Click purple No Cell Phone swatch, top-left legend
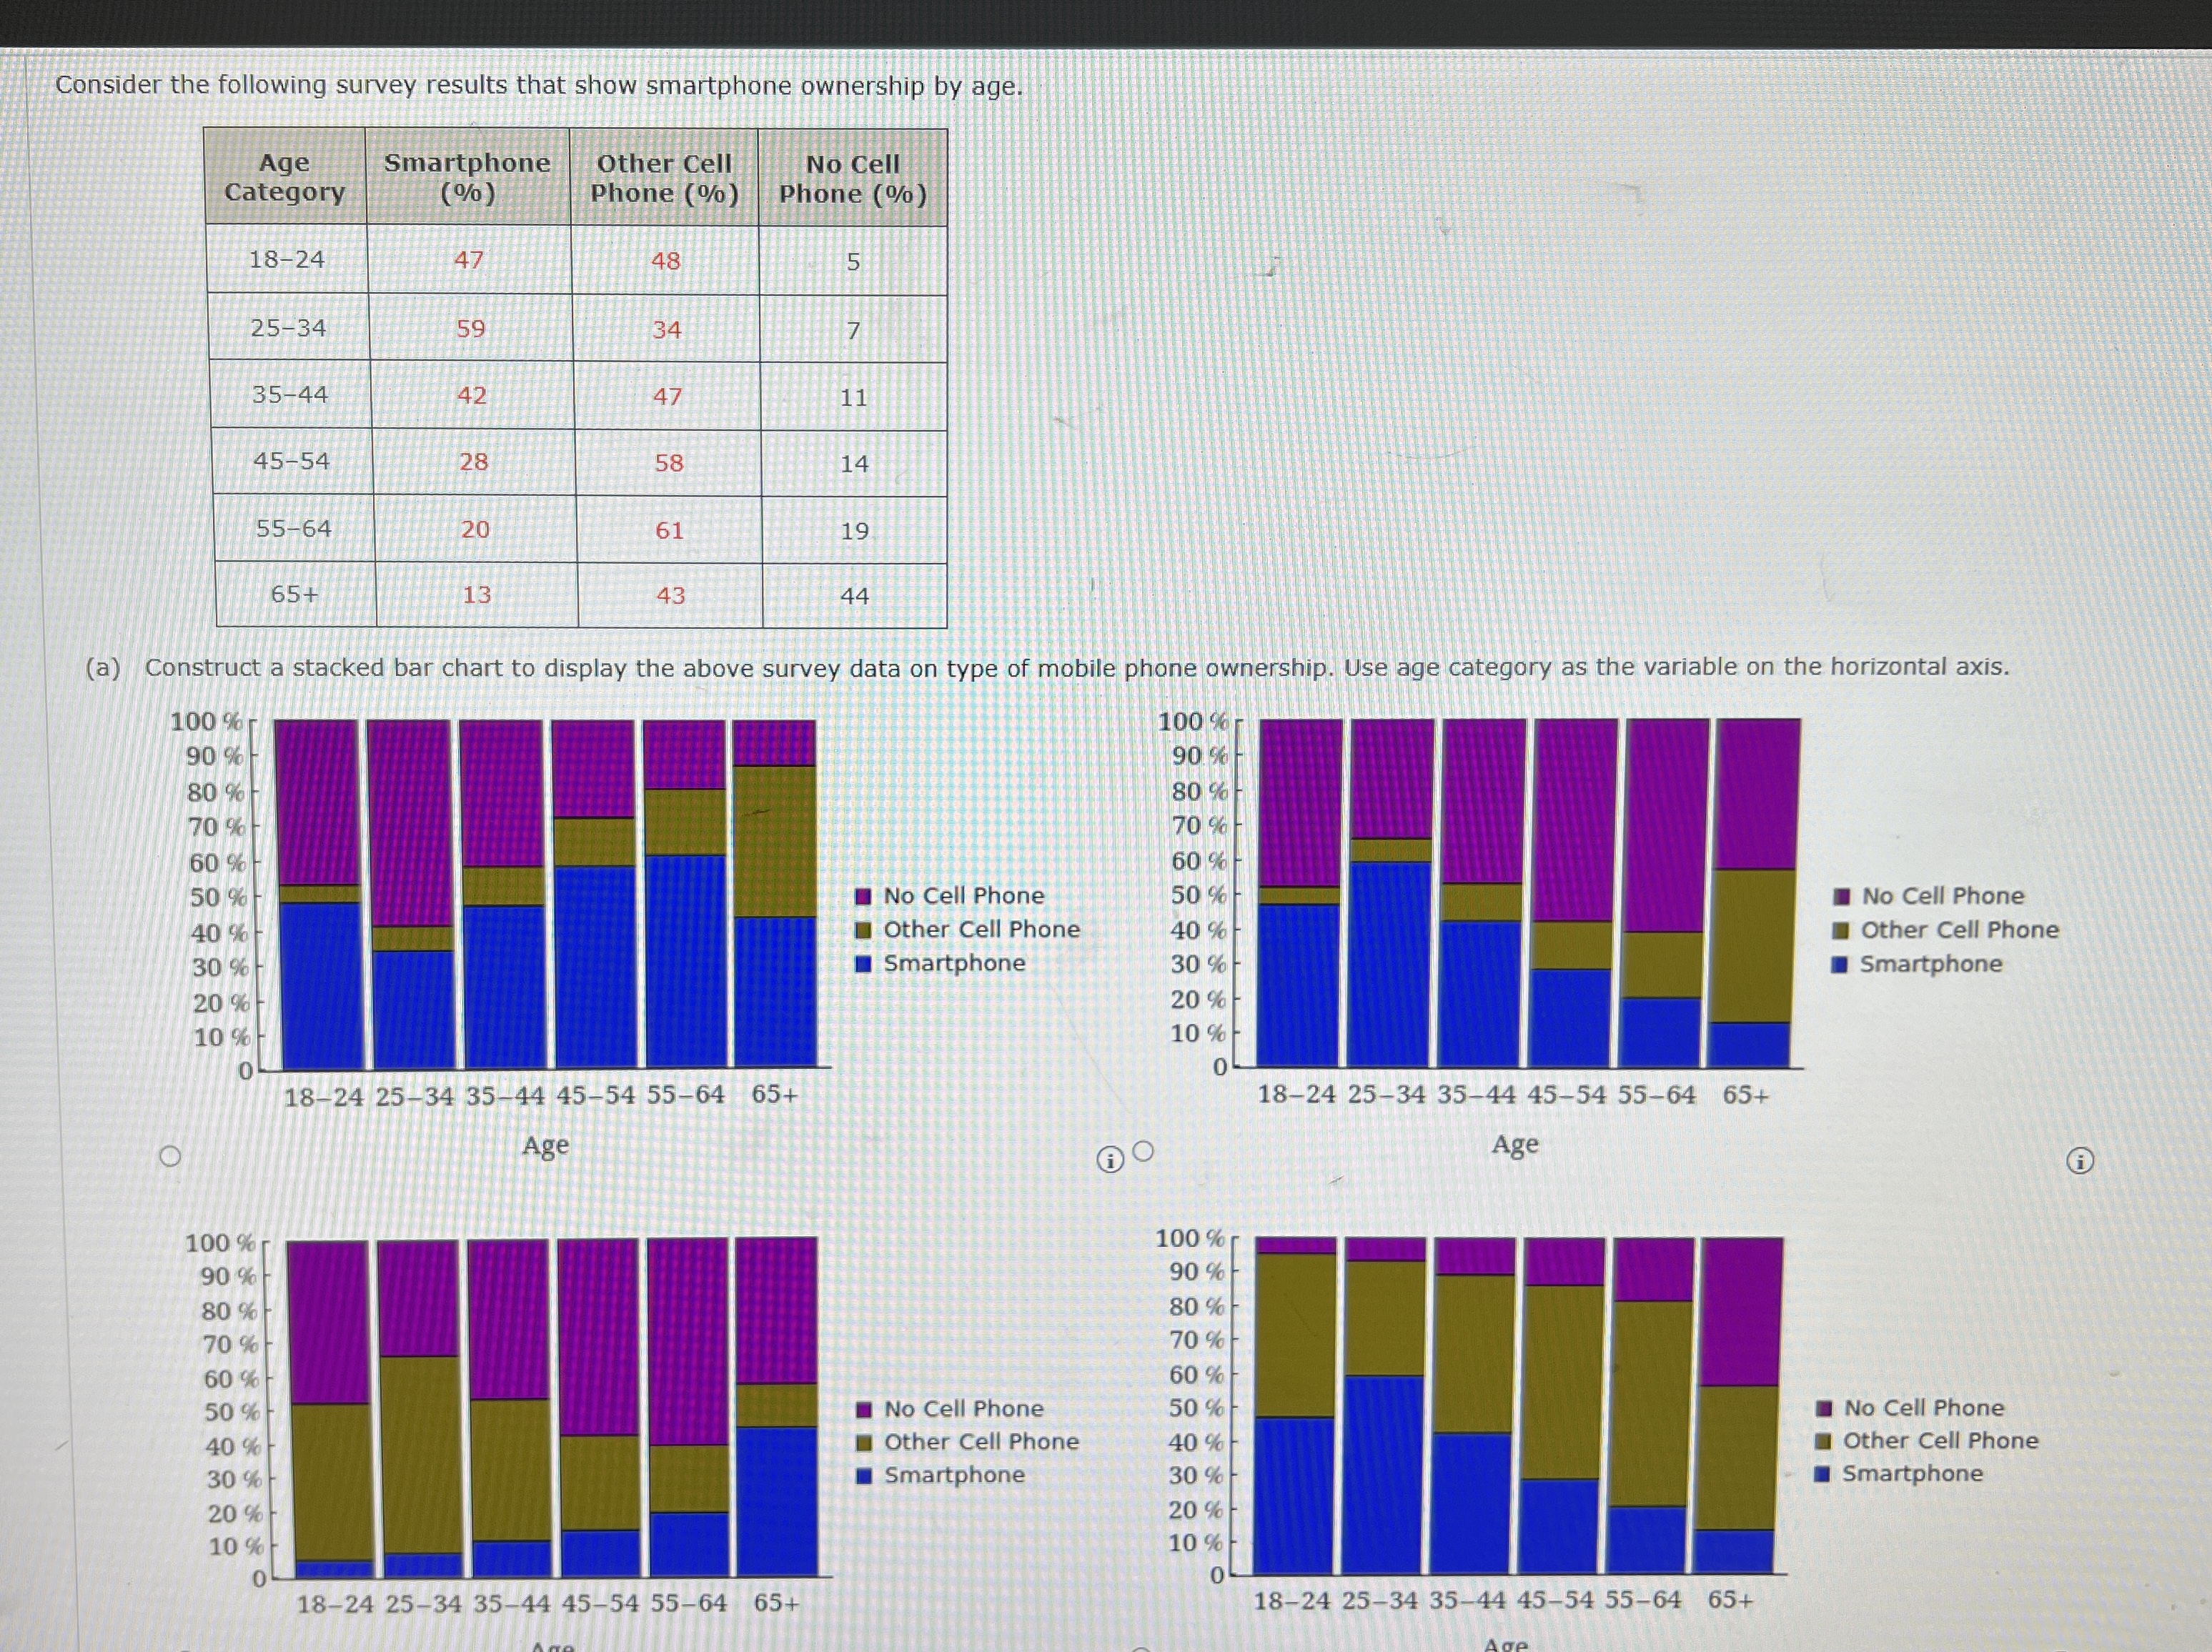 coord(863,896)
